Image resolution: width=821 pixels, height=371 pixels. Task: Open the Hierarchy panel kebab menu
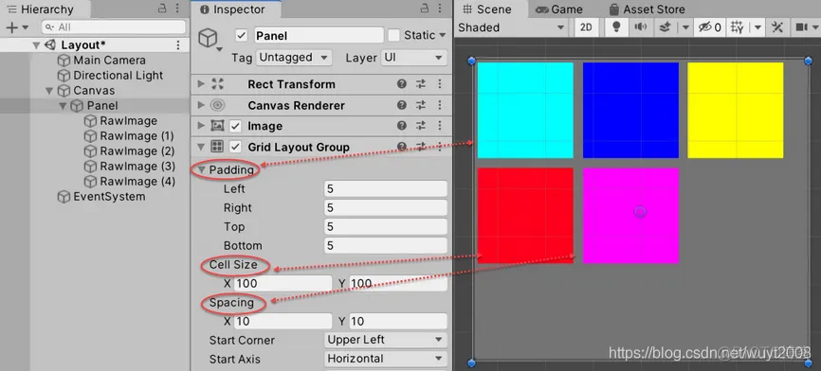click(x=177, y=9)
